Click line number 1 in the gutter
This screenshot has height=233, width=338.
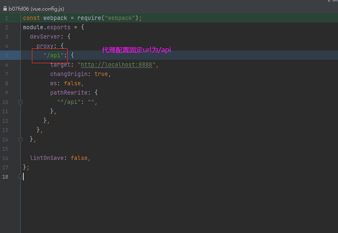(x=7, y=18)
